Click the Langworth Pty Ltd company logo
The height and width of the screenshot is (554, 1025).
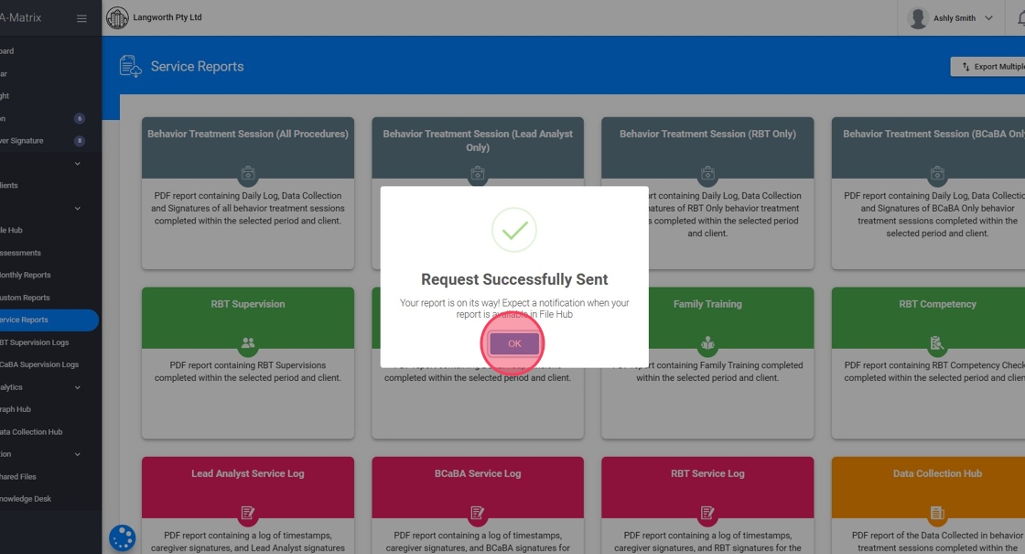(x=117, y=17)
